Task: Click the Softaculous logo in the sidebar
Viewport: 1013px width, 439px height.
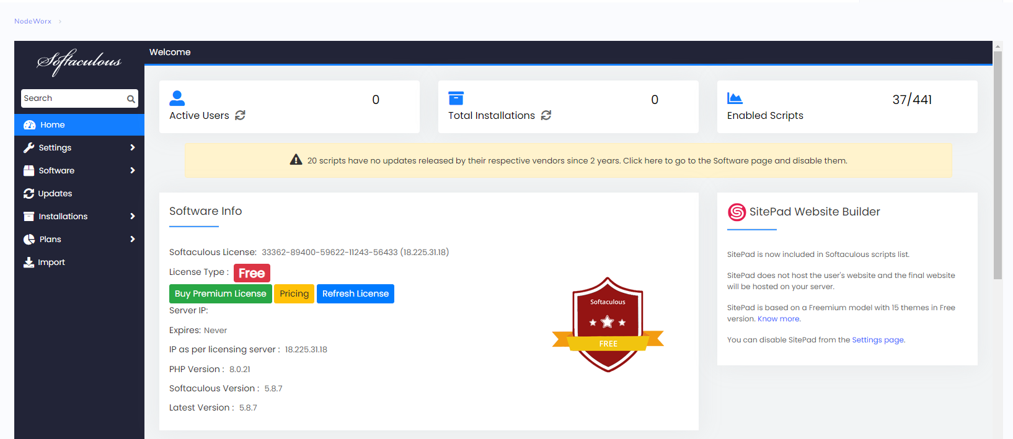Action: coord(79,62)
